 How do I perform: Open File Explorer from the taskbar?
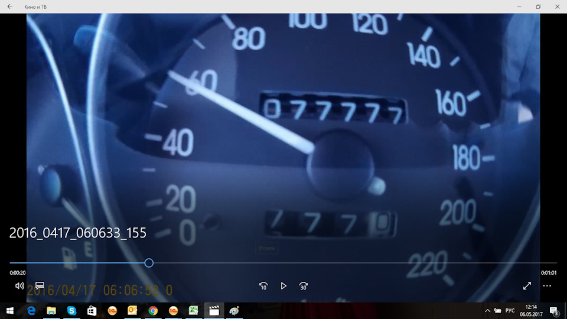pos(51,311)
